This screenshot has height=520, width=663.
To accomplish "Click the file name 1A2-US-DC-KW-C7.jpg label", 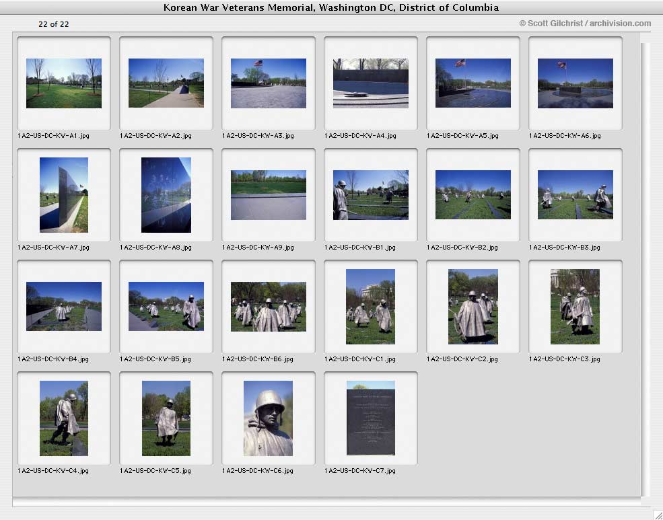I will [x=360, y=471].
